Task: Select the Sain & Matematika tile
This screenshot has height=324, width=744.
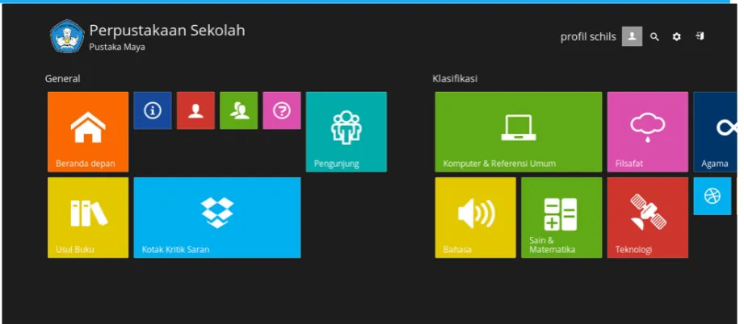Action: (561, 218)
